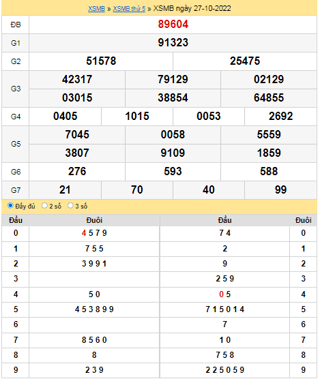
Task: Click the G7 number 40
Action: coord(209,189)
